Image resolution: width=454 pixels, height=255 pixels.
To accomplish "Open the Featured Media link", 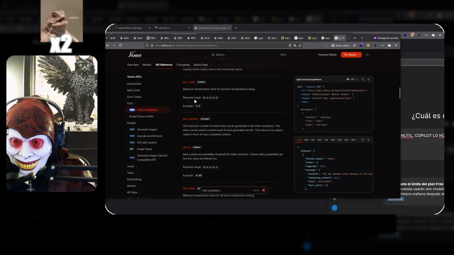I will [x=327, y=55].
